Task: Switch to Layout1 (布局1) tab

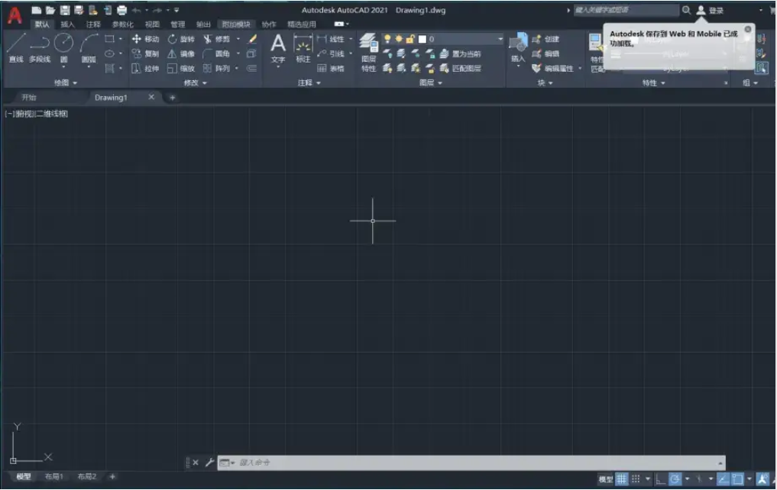Action: pyautogui.click(x=54, y=476)
